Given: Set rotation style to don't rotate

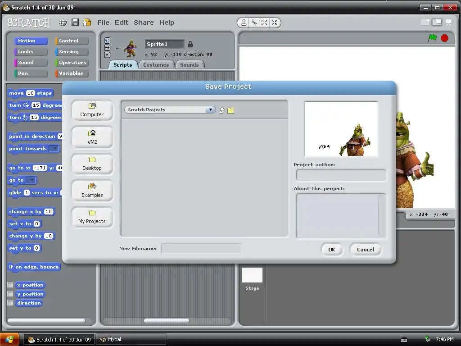Looking at the screenshot, I should (107, 55).
